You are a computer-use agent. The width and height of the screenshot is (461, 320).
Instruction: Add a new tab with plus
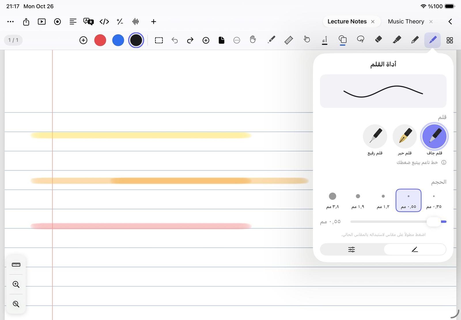154,22
